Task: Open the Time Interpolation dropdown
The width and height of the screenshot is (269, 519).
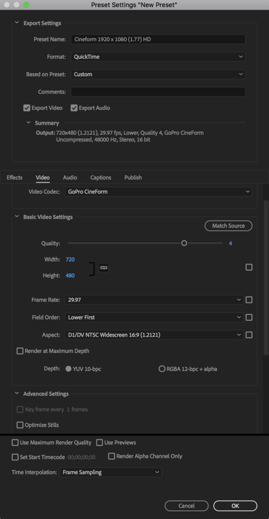Action: click(110, 472)
